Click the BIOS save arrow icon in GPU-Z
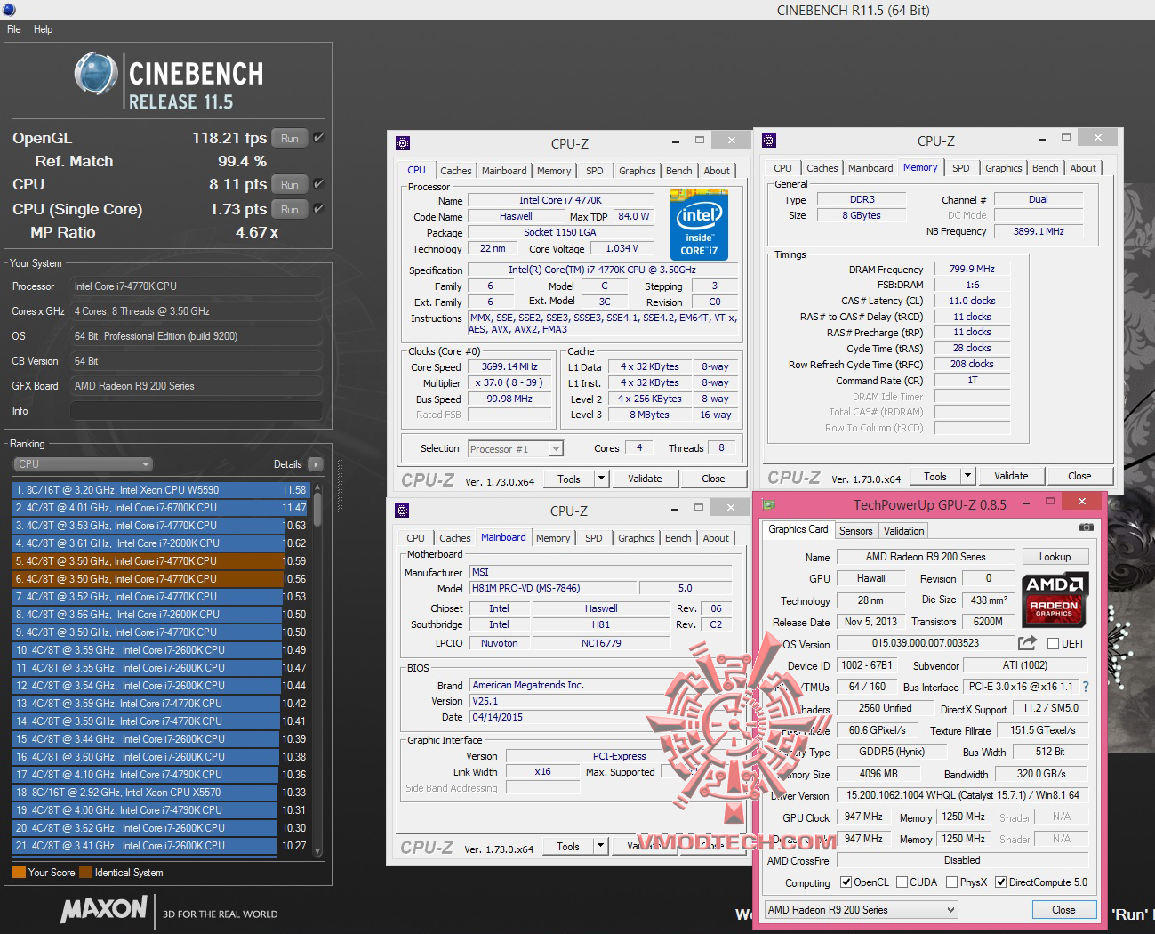The width and height of the screenshot is (1155, 934). pos(1027,642)
